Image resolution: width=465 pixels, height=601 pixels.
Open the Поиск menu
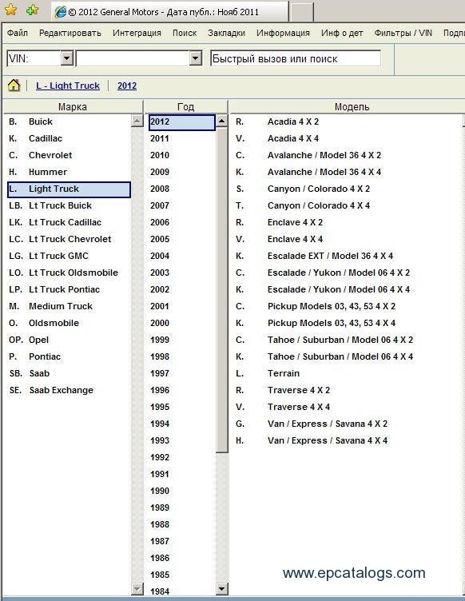tap(185, 33)
